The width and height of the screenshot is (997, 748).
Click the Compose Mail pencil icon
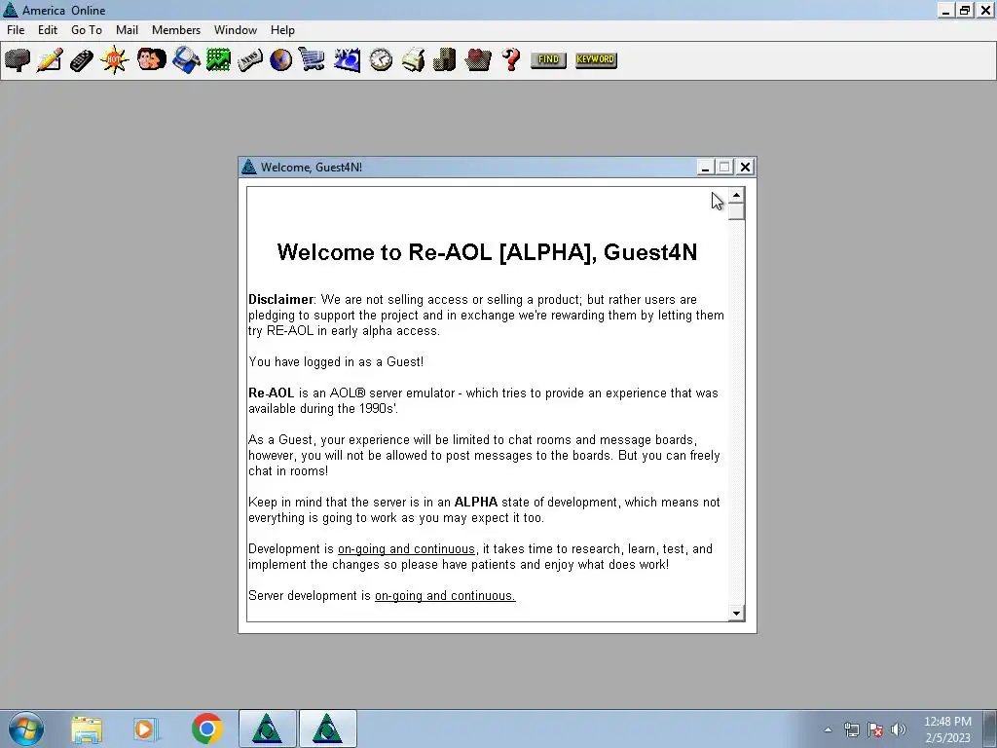pos(50,59)
